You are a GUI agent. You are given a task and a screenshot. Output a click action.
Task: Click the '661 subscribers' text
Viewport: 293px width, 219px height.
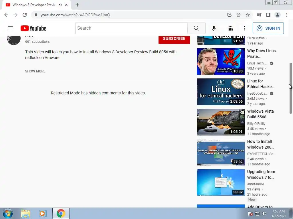pos(37,42)
